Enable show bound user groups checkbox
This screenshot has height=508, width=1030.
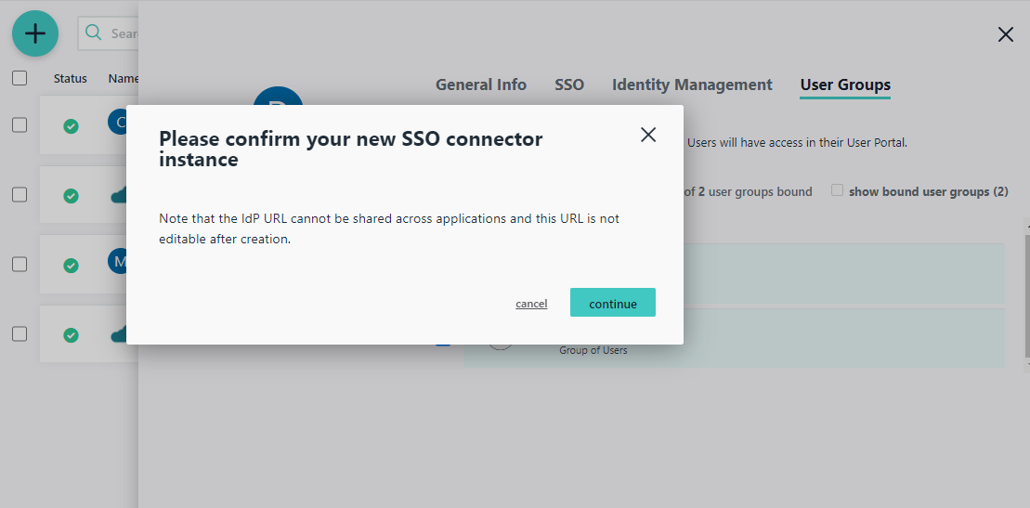[837, 190]
